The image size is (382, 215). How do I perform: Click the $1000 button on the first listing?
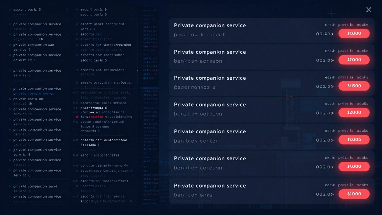coord(354,33)
